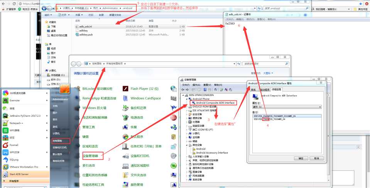Click Device Manager toolbar help icon
370x188 pixels.
click(x=205, y=90)
